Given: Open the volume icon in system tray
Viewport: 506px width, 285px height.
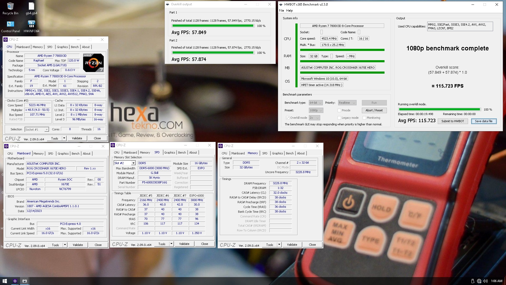Looking at the screenshot, I should [485, 281].
